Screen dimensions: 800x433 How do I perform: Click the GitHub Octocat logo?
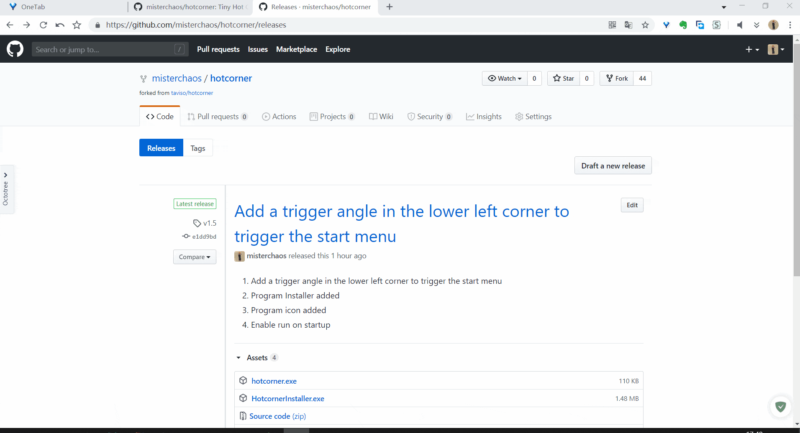(15, 49)
